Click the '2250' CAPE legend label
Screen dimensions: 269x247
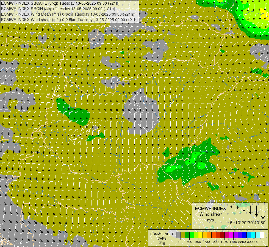pyautogui.click(x=242, y=242)
